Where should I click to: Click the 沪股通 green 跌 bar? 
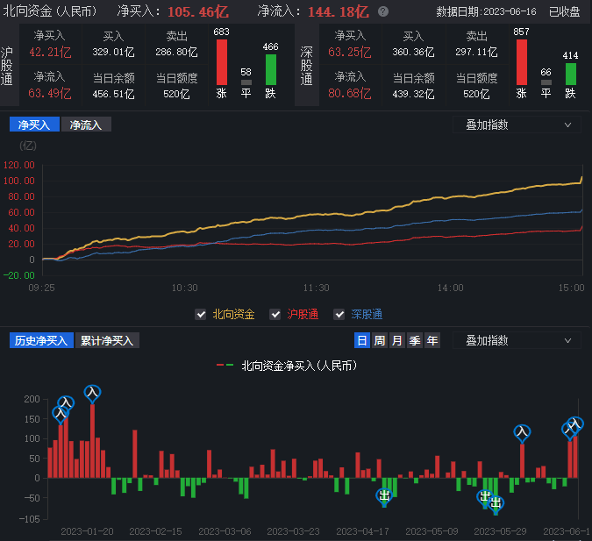click(x=271, y=69)
